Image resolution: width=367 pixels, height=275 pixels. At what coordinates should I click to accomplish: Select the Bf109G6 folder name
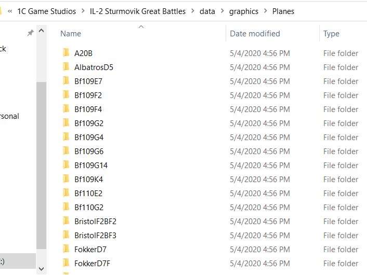pyautogui.click(x=89, y=152)
